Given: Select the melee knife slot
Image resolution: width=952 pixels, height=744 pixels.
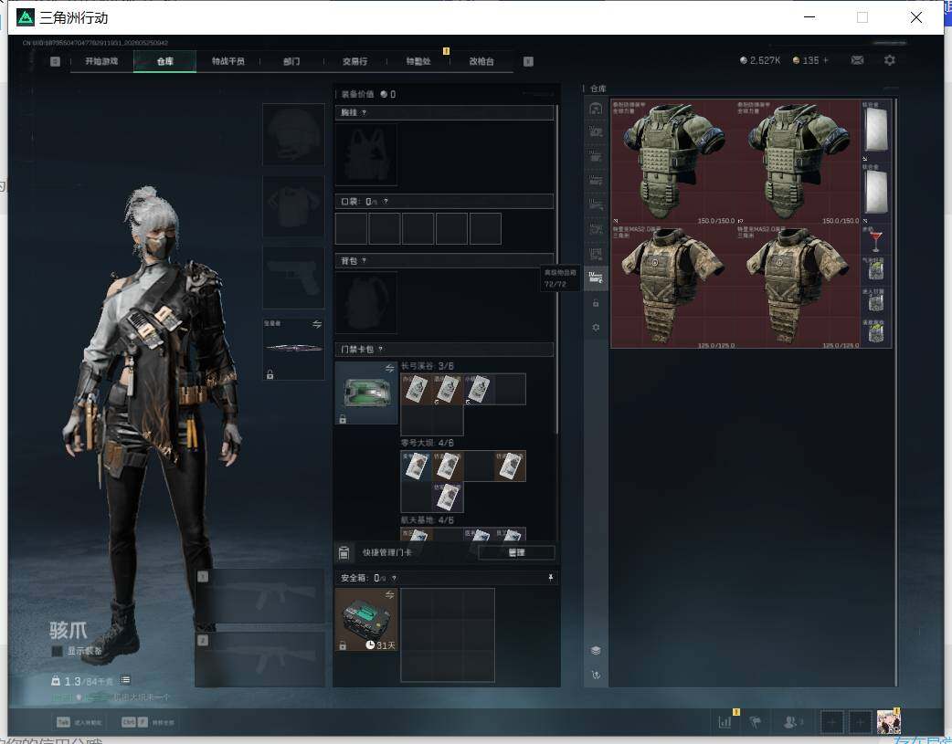Looking at the screenshot, I should 293,349.
